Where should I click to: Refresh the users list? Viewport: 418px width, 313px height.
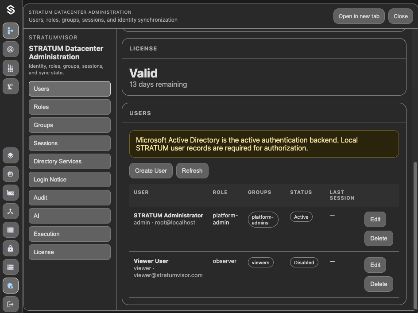point(192,170)
